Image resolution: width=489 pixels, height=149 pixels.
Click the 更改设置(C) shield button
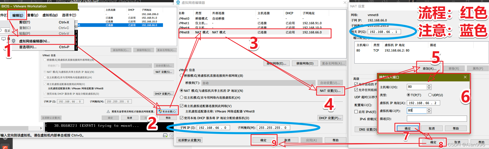pyautogui.click(x=167, y=111)
